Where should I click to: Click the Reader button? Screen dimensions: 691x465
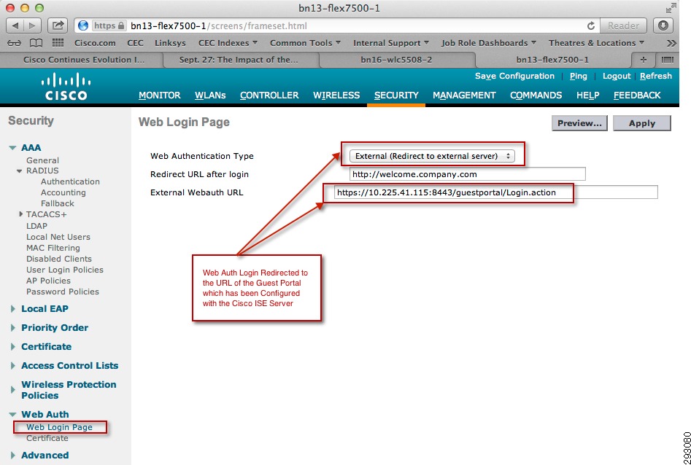point(623,26)
